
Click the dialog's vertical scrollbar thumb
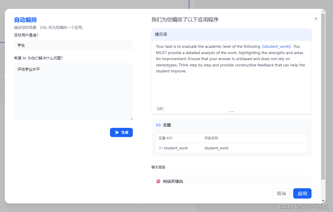click(323, 94)
